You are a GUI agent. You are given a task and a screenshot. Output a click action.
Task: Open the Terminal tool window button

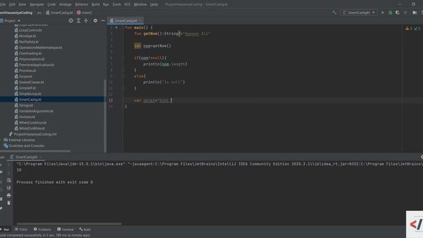tap(65, 229)
